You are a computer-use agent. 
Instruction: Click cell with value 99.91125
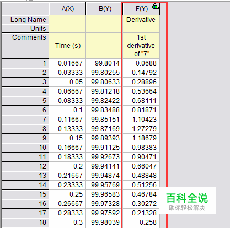coord(104,148)
